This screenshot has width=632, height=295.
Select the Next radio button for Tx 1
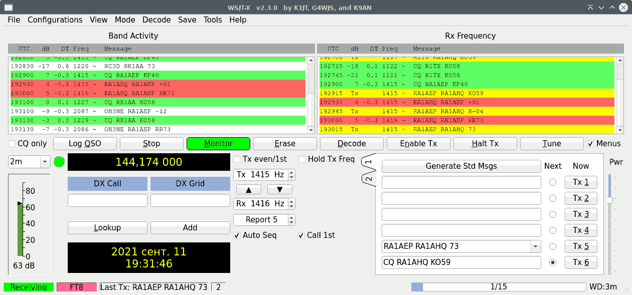point(553,182)
